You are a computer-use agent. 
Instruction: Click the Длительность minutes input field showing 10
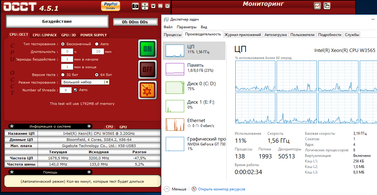[98, 51]
